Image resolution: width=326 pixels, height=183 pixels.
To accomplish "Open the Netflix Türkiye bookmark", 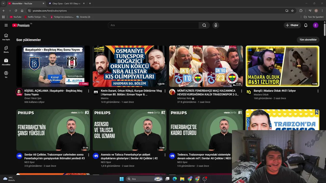I will [x=36, y=17].
